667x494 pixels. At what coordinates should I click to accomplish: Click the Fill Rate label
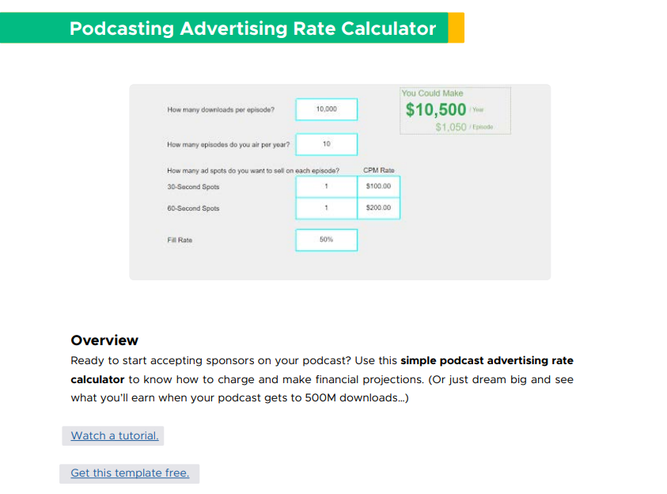[x=180, y=240]
